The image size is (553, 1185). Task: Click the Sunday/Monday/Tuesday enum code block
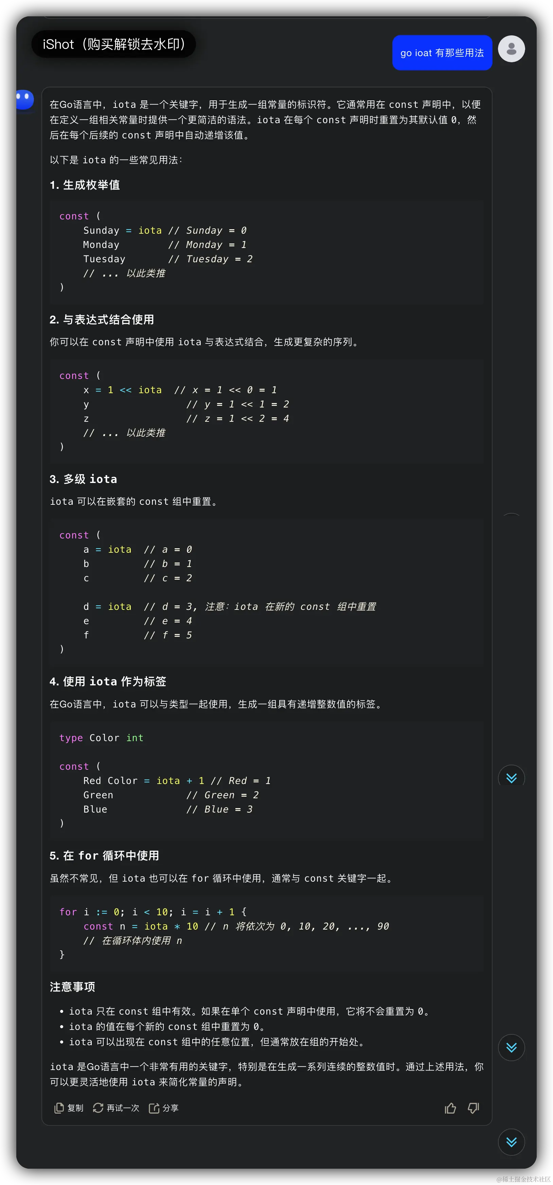266,252
